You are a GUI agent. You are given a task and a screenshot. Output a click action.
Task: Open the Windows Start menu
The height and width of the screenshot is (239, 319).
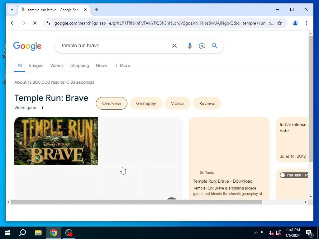[x=7, y=233]
